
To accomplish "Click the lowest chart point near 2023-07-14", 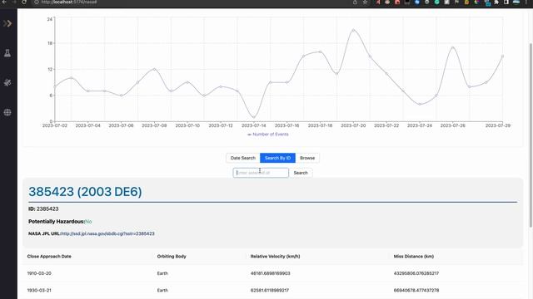I will click(x=254, y=117).
